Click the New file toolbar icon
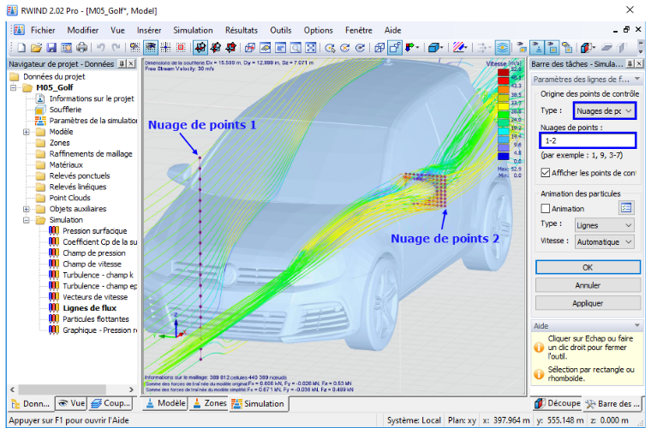Image resolution: width=651 pixels, height=428 pixels. point(21,48)
